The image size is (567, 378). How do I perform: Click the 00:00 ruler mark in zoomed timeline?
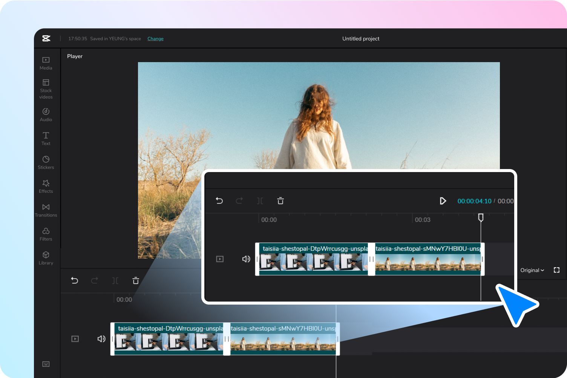point(269,220)
